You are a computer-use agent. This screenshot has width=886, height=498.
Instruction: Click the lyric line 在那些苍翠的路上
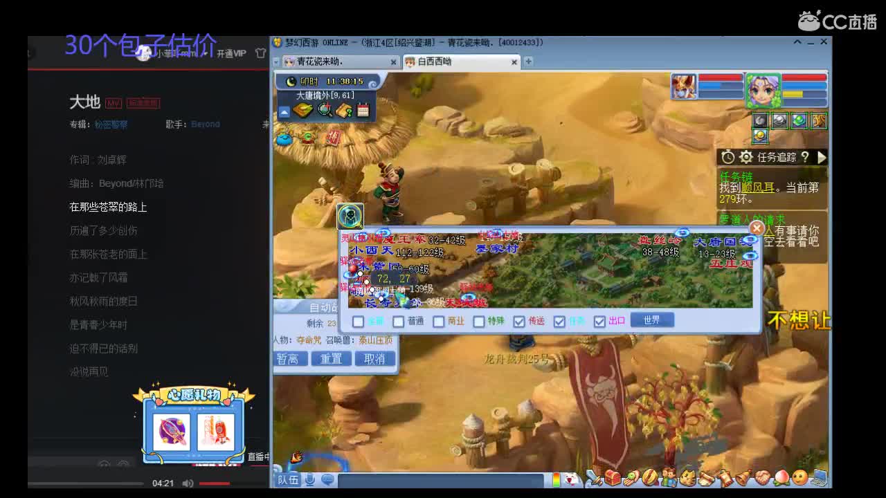click(x=109, y=207)
